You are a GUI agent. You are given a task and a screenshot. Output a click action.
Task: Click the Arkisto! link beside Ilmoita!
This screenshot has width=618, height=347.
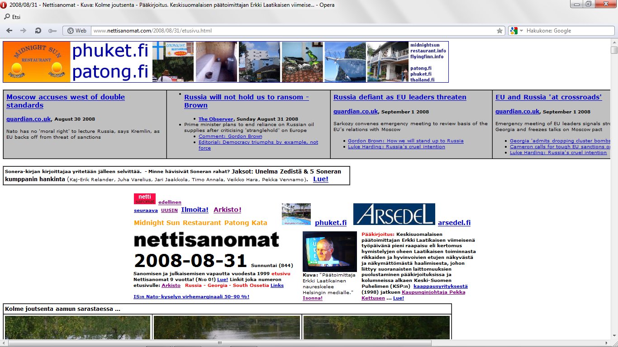[x=227, y=210]
